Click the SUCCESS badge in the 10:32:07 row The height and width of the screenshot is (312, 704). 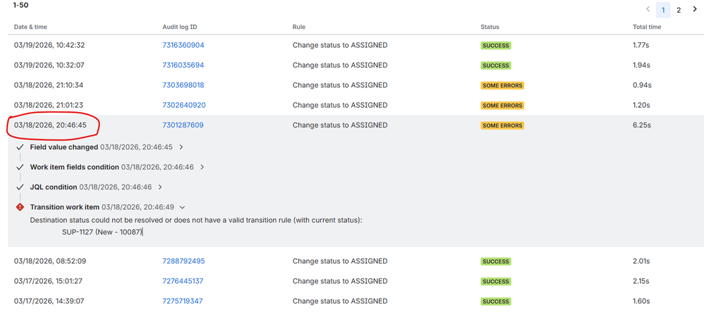[496, 65]
